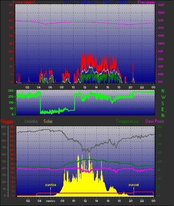The width and height of the screenshot is (174, 206).
Task: Click hour '00' on the bottom chart's time axis
Action: 153,201
